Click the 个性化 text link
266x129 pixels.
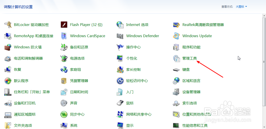click(131, 58)
